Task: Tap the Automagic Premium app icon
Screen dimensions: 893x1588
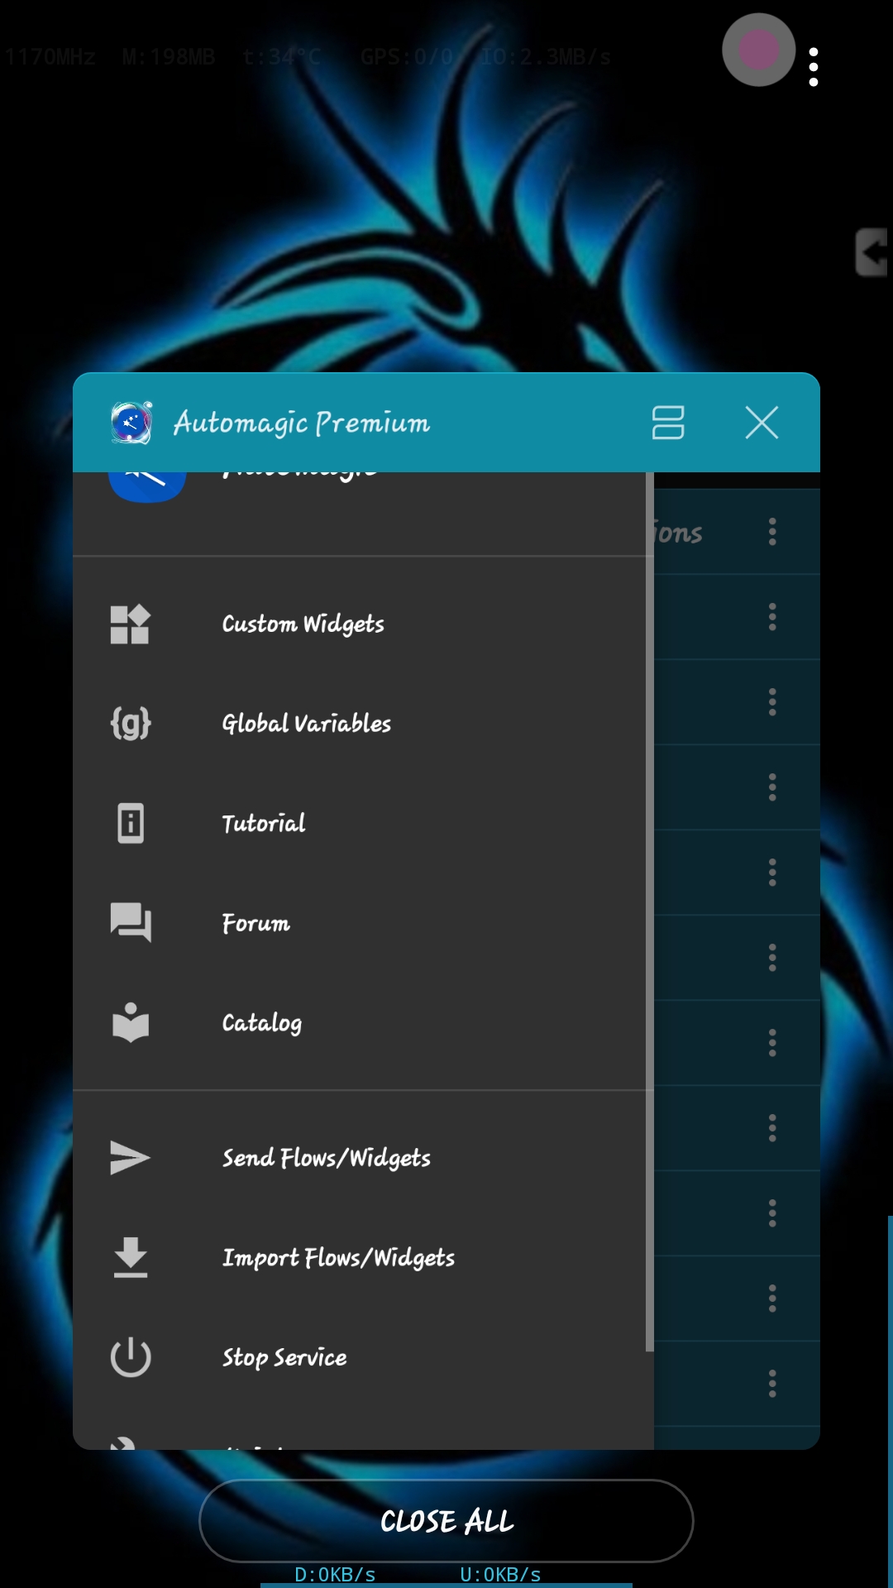Action: pos(131,423)
